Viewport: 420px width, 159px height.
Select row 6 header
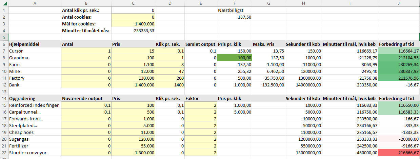tap(4, 44)
